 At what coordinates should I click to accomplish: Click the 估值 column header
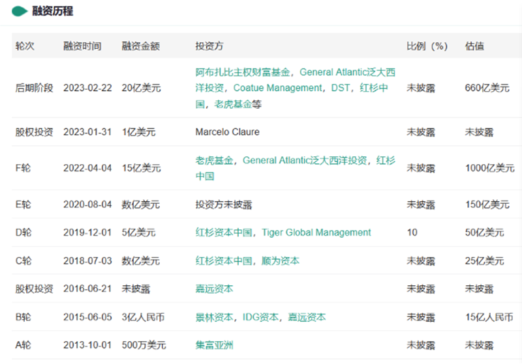click(x=474, y=46)
